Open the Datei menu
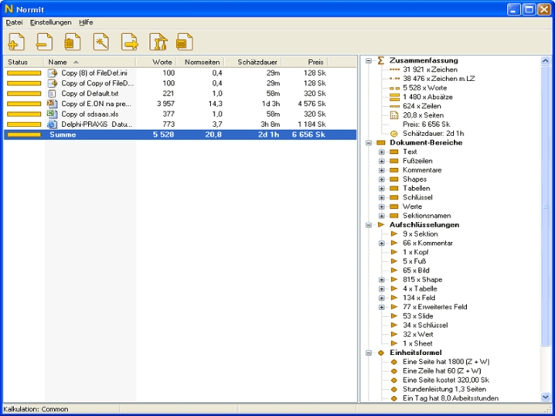The image size is (555, 416). (x=14, y=22)
